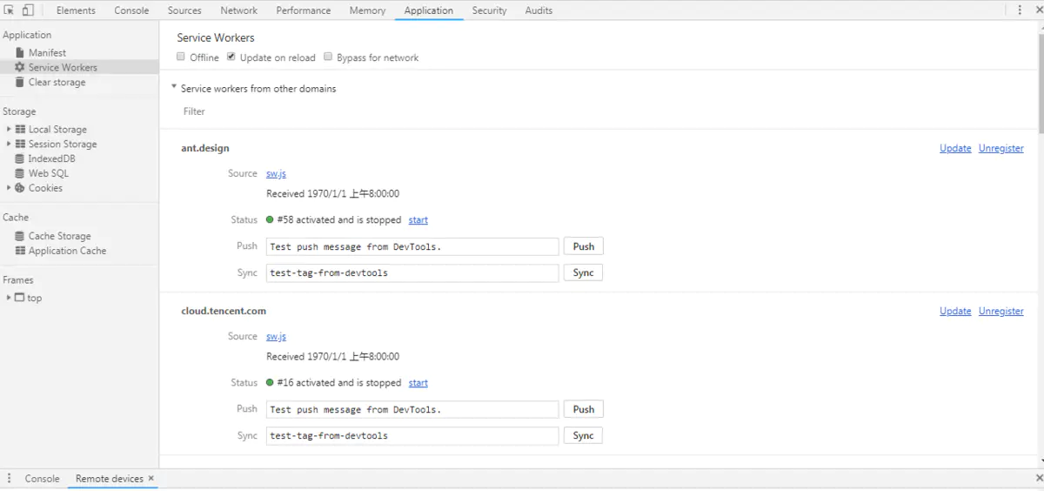The width and height of the screenshot is (1044, 491).
Task: Open sw.js source for cloud.tencent.com
Action: (276, 336)
